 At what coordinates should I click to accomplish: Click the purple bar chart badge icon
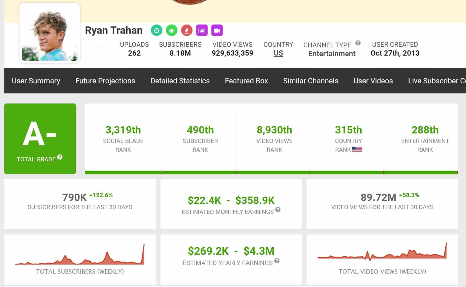point(202,30)
